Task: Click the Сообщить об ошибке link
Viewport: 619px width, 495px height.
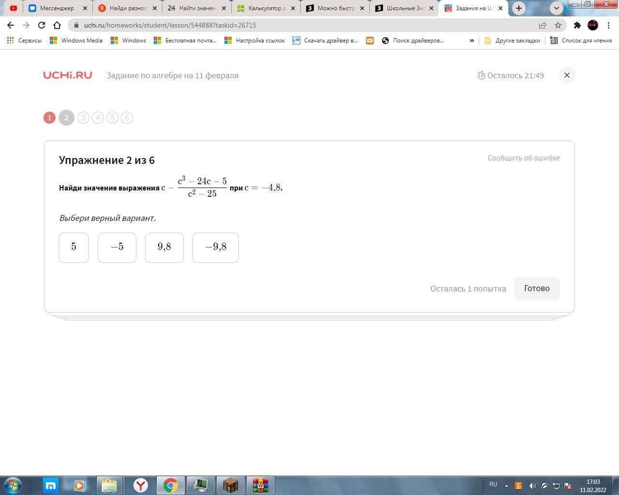Action: point(524,158)
